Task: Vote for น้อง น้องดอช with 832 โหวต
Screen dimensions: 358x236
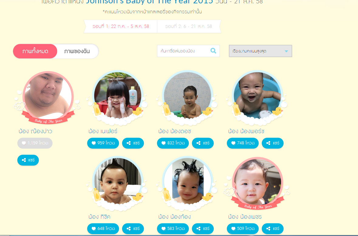Action: point(173,143)
